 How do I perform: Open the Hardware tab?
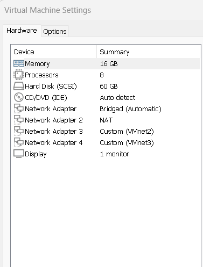(22, 31)
